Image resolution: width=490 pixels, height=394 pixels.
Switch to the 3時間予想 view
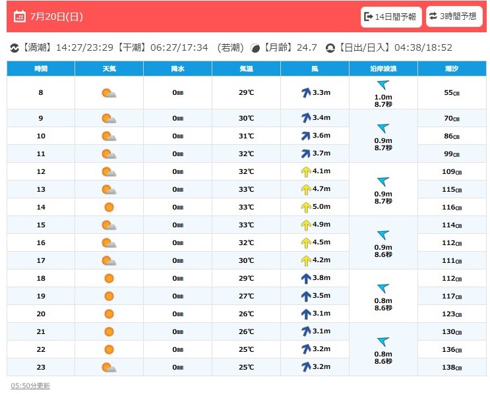(x=454, y=16)
